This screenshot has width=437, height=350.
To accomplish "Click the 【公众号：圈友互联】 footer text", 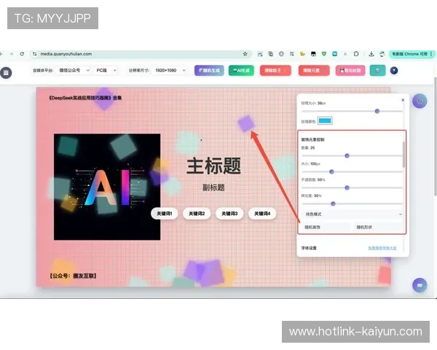I will pyautogui.click(x=73, y=276).
